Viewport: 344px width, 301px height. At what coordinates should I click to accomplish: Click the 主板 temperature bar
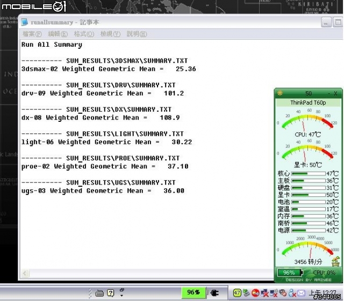(308, 181)
